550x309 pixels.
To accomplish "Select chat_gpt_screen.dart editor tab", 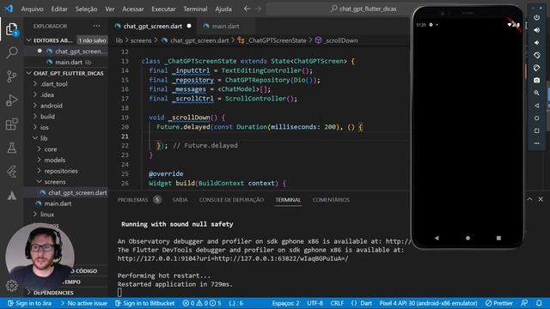I will tap(153, 27).
